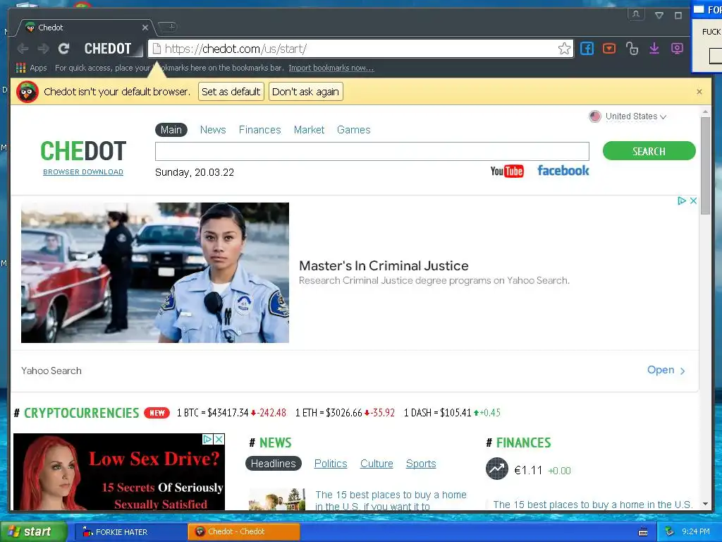This screenshot has width=722, height=542.
Task: Click the vertical scrollbar thumb
Action: [x=705, y=165]
